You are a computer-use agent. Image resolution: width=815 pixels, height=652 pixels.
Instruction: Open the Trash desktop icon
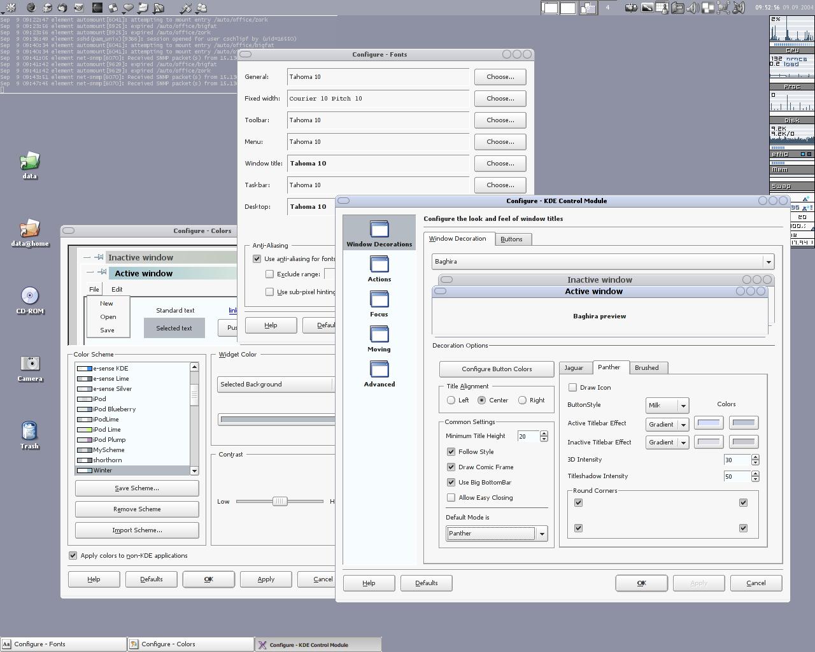point(29,436)
